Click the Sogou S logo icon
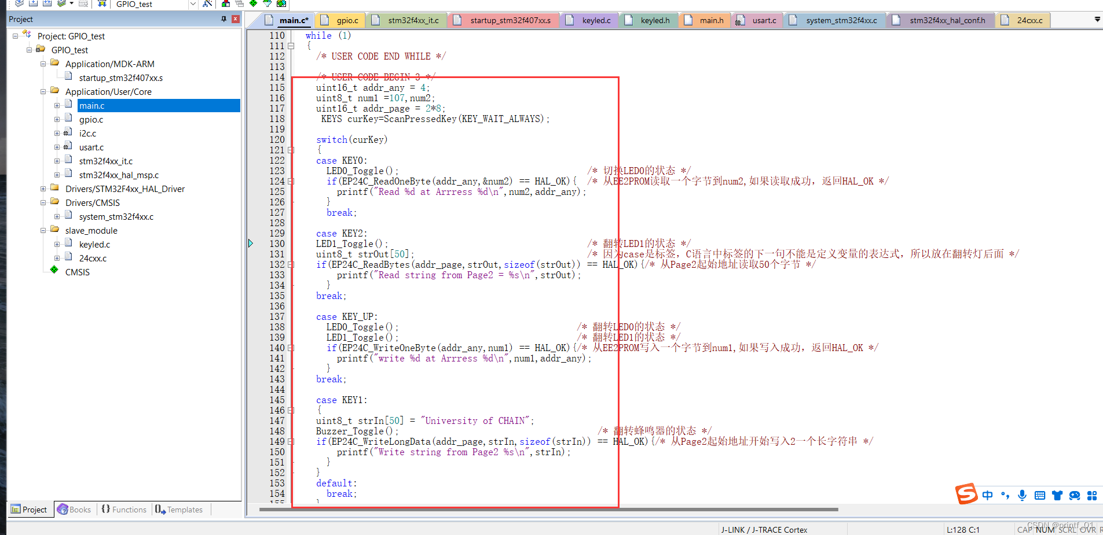 [966, 494]
